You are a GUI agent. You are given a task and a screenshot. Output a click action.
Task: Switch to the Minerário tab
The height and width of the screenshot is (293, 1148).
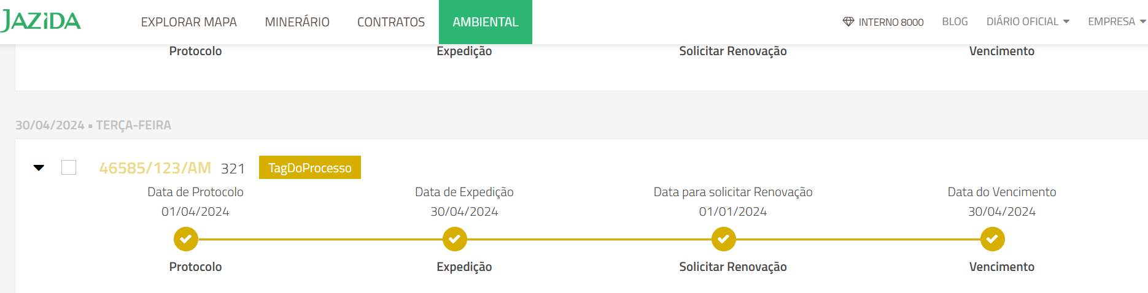(x=297, y=22)
